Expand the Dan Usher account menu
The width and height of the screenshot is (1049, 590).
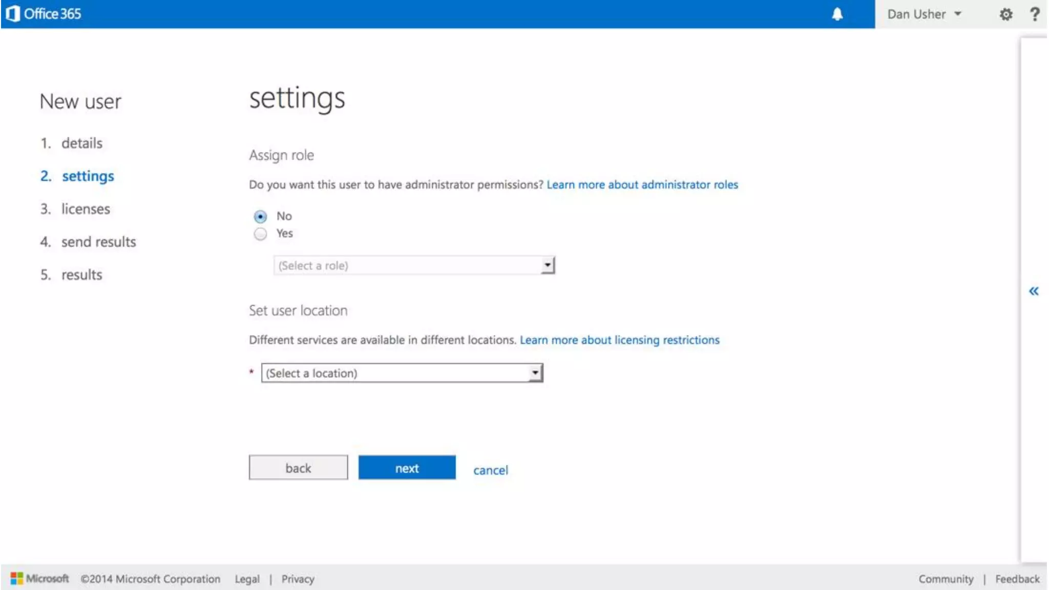(924, 14)
